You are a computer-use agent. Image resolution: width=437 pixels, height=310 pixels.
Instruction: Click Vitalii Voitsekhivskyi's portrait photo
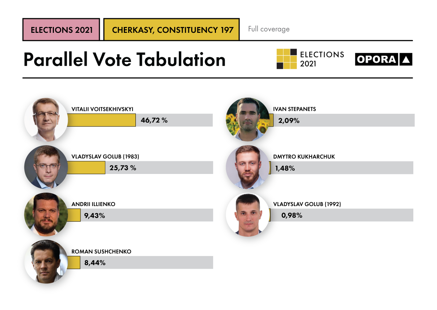[x=46, y=120]
